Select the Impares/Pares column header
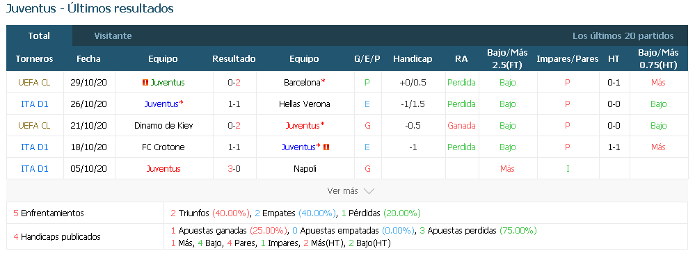Viewport: 695px width, 260px height. point(568,59)
